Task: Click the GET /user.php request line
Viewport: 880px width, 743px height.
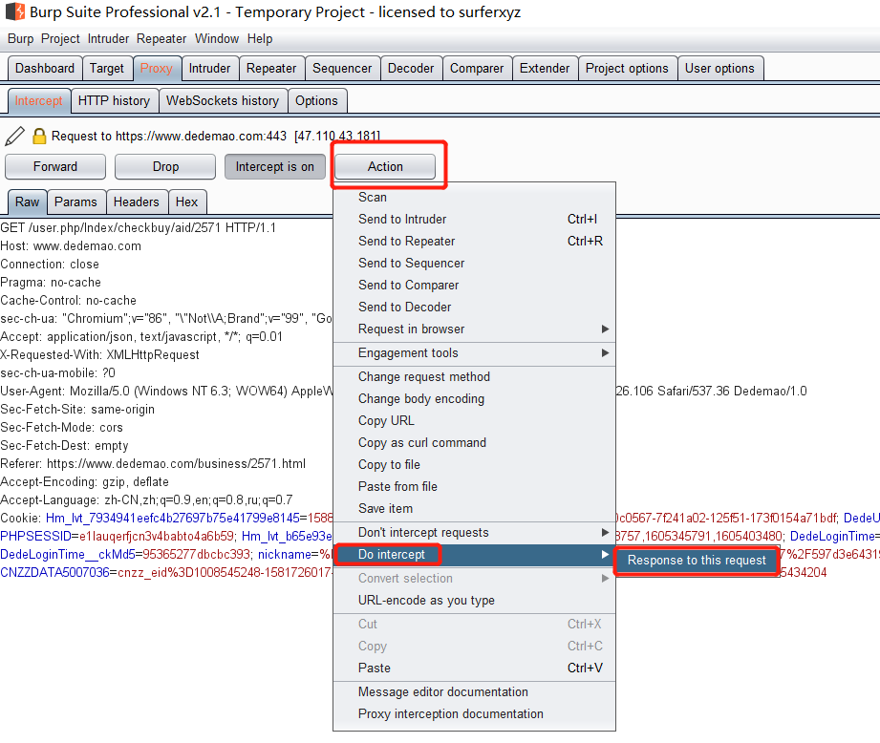Action: (x=138, y=227)
